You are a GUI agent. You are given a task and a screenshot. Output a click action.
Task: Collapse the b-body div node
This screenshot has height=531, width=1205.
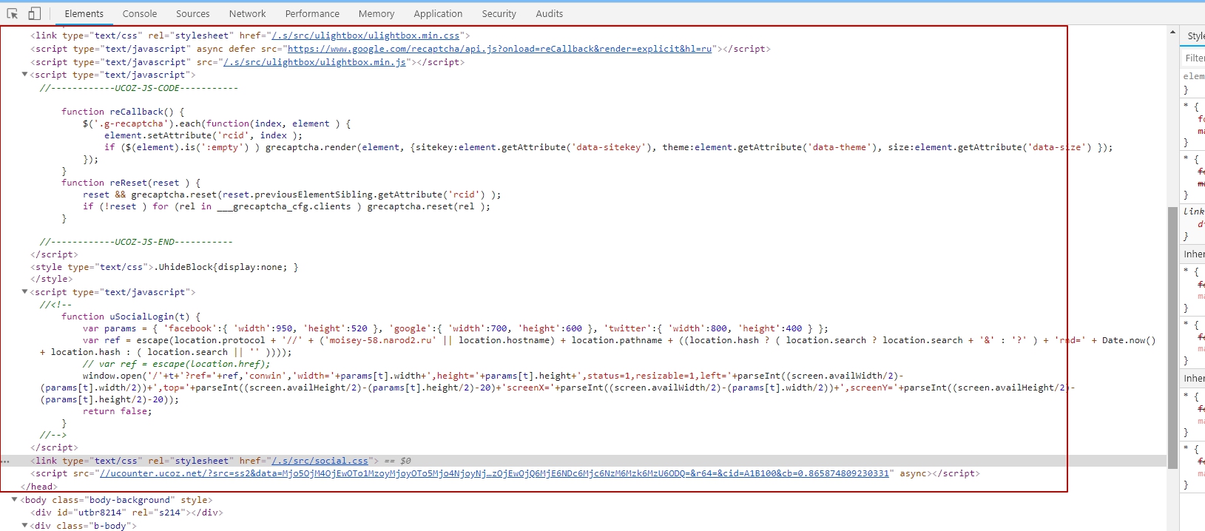24,526
